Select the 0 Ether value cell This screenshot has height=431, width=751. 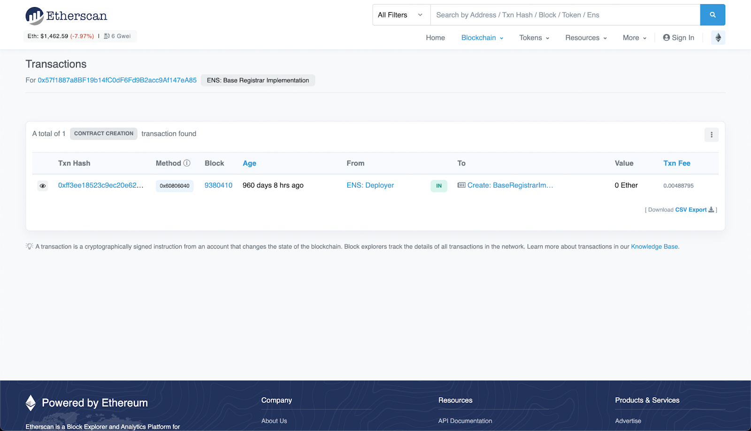point(626,185)
